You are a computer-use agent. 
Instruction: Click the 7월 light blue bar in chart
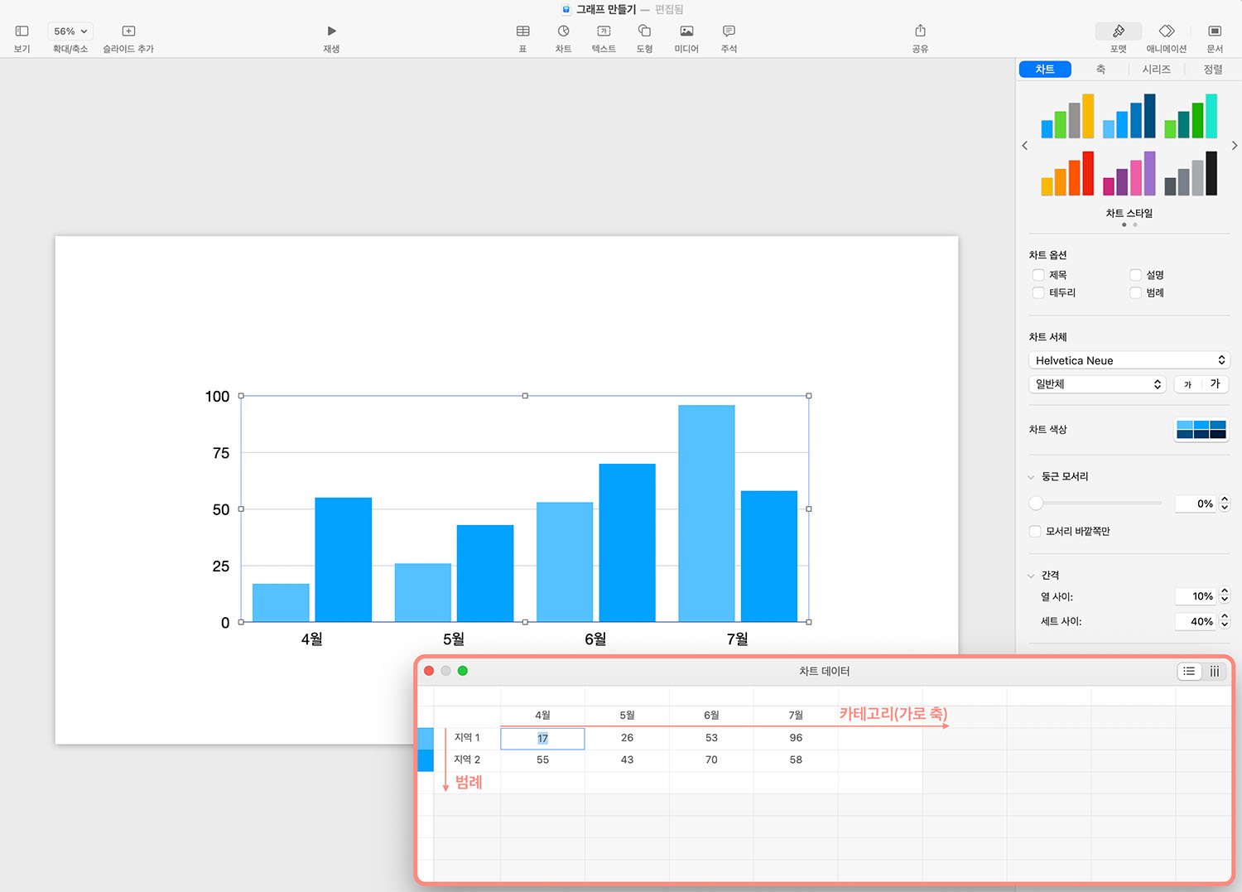point(706,514)
